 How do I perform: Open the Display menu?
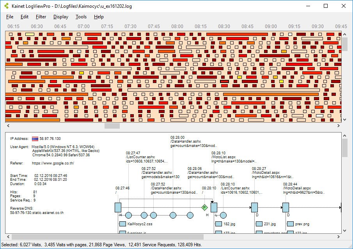pyautogui.click(x=61, y=17)
